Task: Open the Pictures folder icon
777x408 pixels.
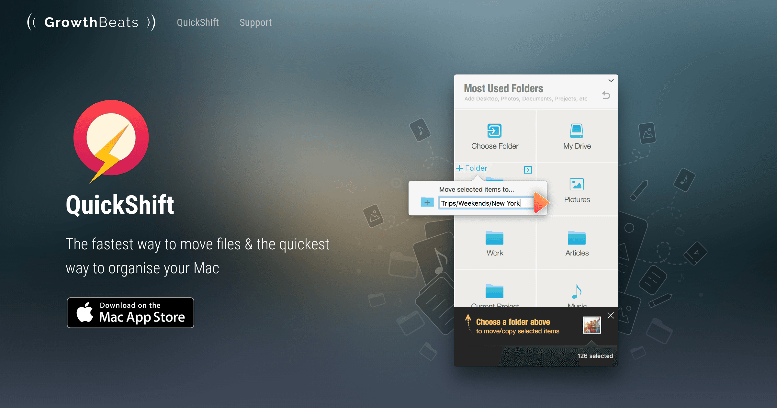Action: (x=577, y=184)
